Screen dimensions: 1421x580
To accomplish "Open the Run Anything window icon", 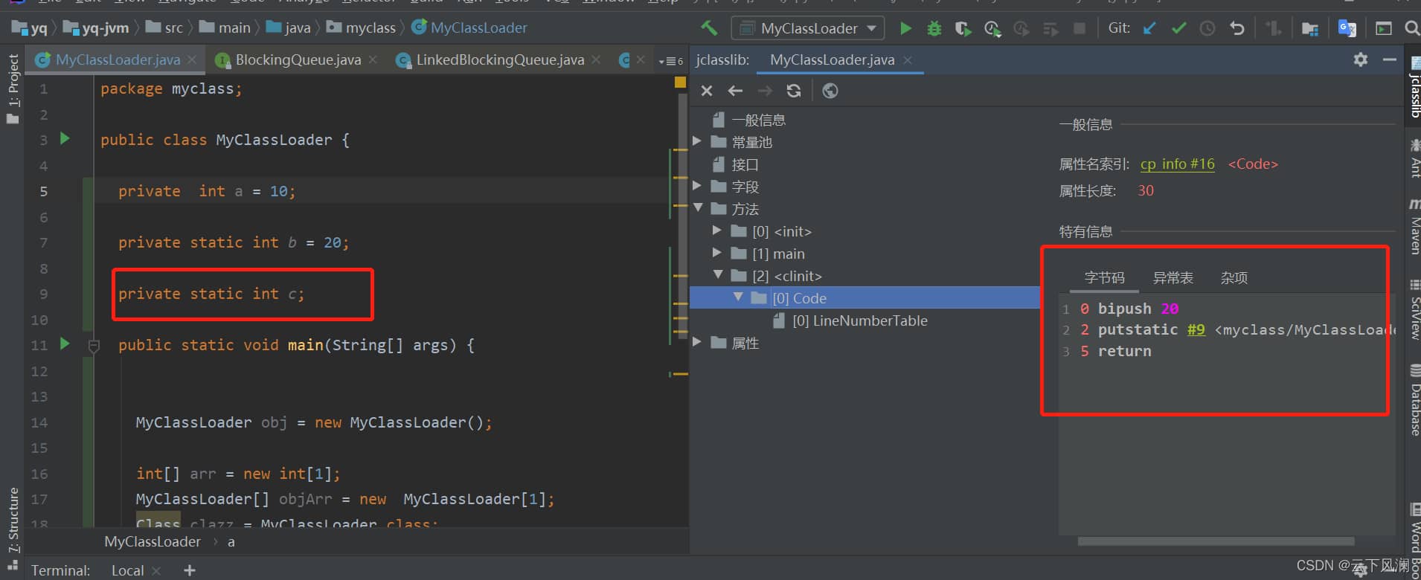I will [x=1383, y=28].
